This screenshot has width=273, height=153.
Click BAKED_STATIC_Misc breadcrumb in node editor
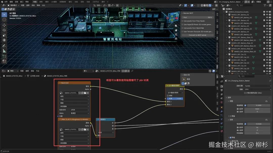[14, 76]
